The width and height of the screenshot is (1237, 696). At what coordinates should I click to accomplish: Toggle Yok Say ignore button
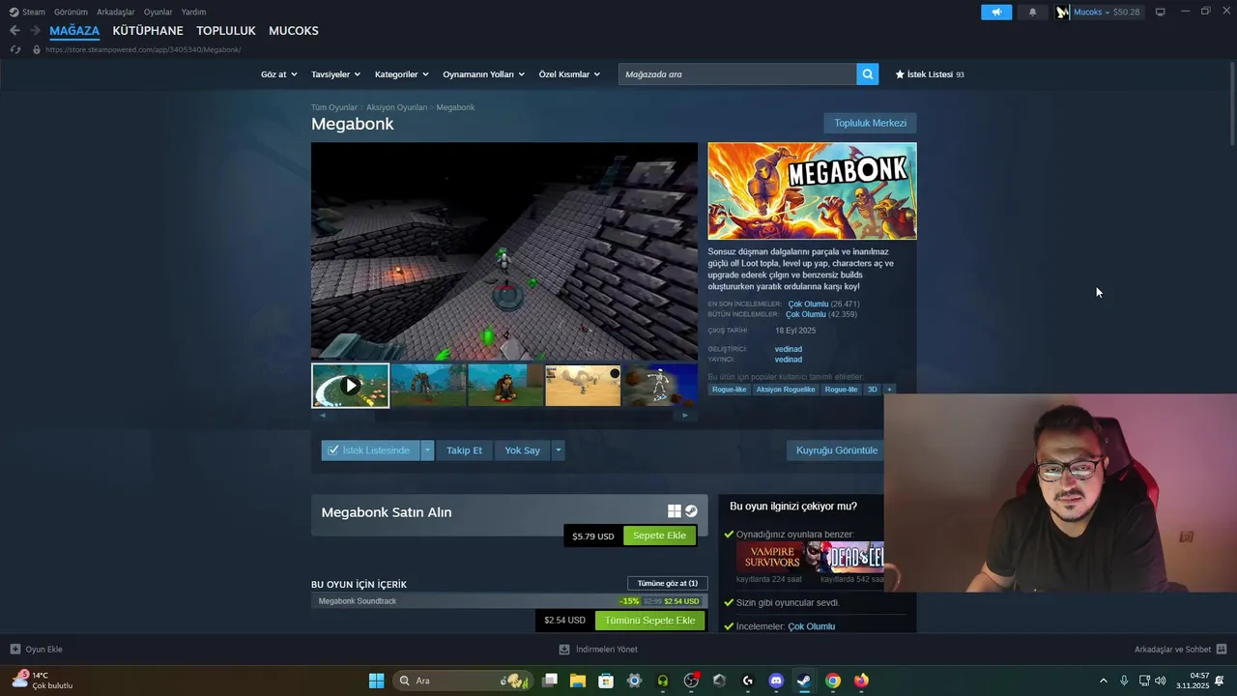(522, 450)
